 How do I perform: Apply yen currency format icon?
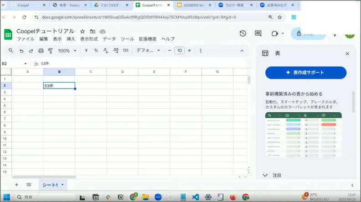tap(86, 51)
